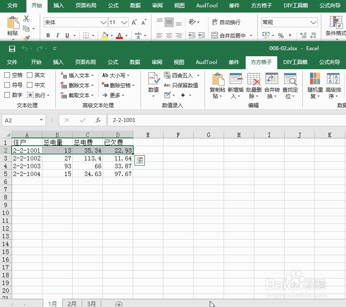Image resolution: width=346 pixels, height=307 pixels.
Task: Launch the 查找定位 tool
Action: click(x=290, y=85)
